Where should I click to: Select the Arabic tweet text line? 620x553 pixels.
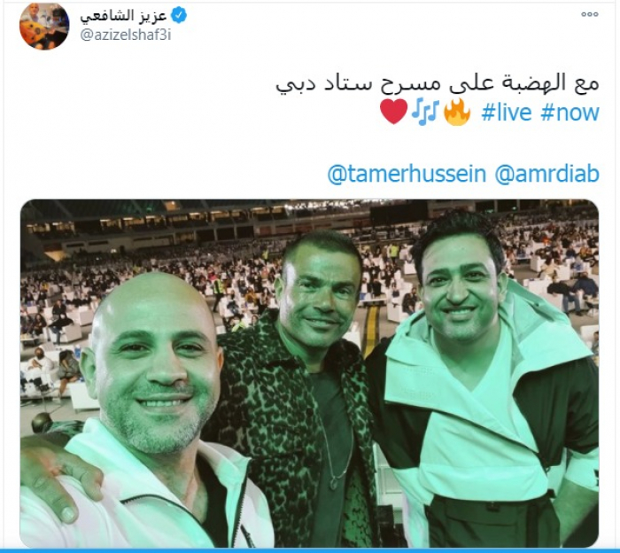[x=438, y=83]
